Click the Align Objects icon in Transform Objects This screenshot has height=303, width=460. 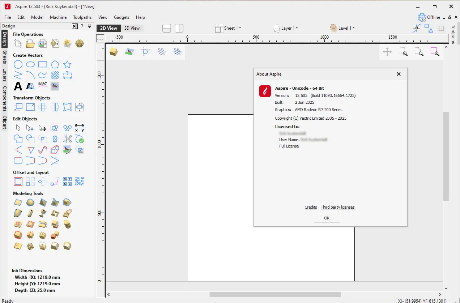80,107
